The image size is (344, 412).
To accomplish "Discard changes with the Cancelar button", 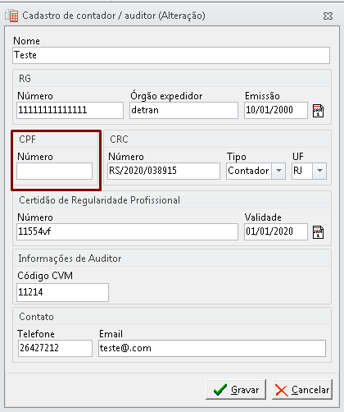I will pos(302,389).
